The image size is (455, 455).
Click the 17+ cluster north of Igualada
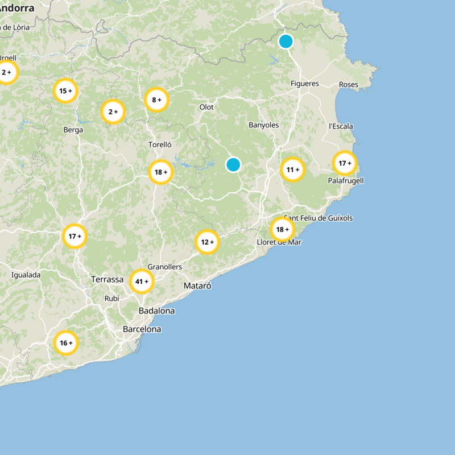tap(75, 235)
